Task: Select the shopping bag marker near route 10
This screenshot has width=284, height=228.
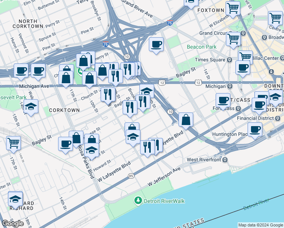Action: pyautogui.click(x=186, y=119)
